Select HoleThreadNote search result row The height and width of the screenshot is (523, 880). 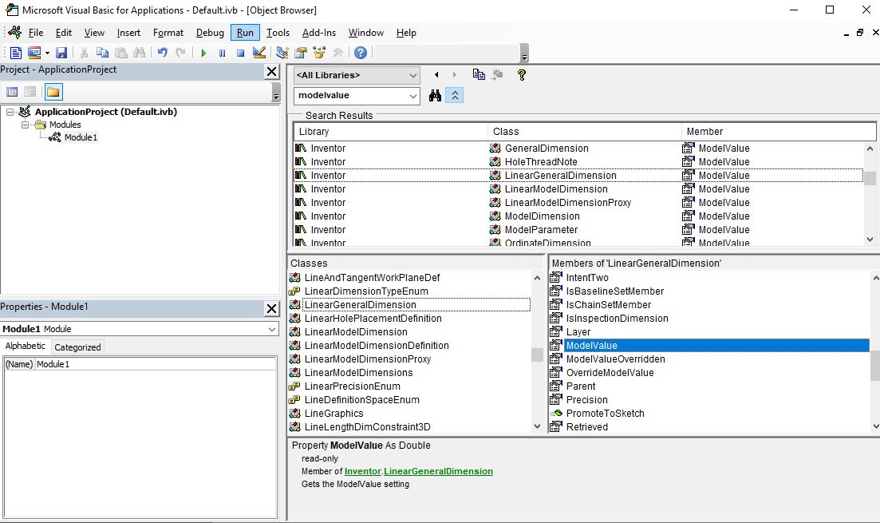[x=578, y=162]
